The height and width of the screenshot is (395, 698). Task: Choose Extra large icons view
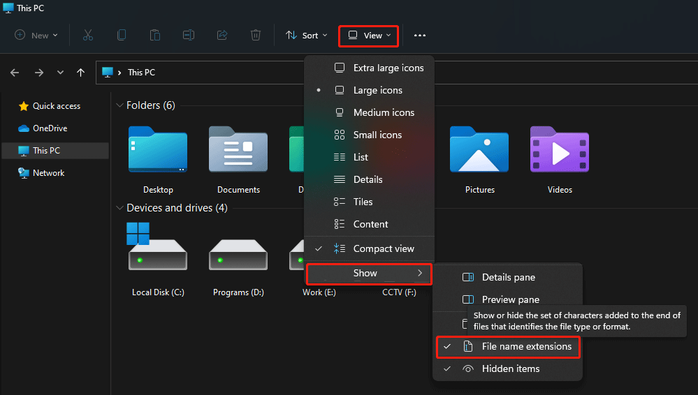(x=388, y=68)
